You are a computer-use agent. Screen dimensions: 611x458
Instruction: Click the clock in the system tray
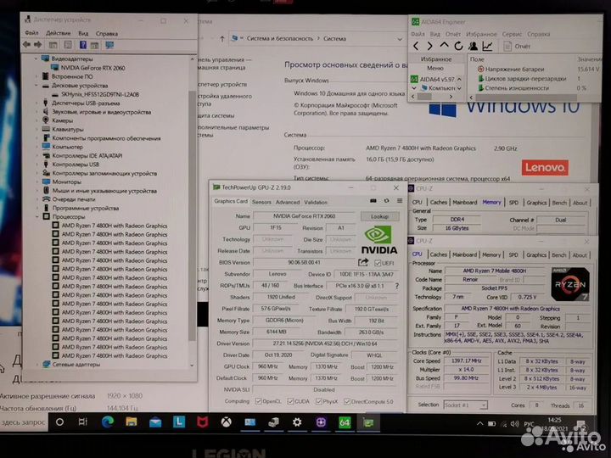[x=554, y=423]
